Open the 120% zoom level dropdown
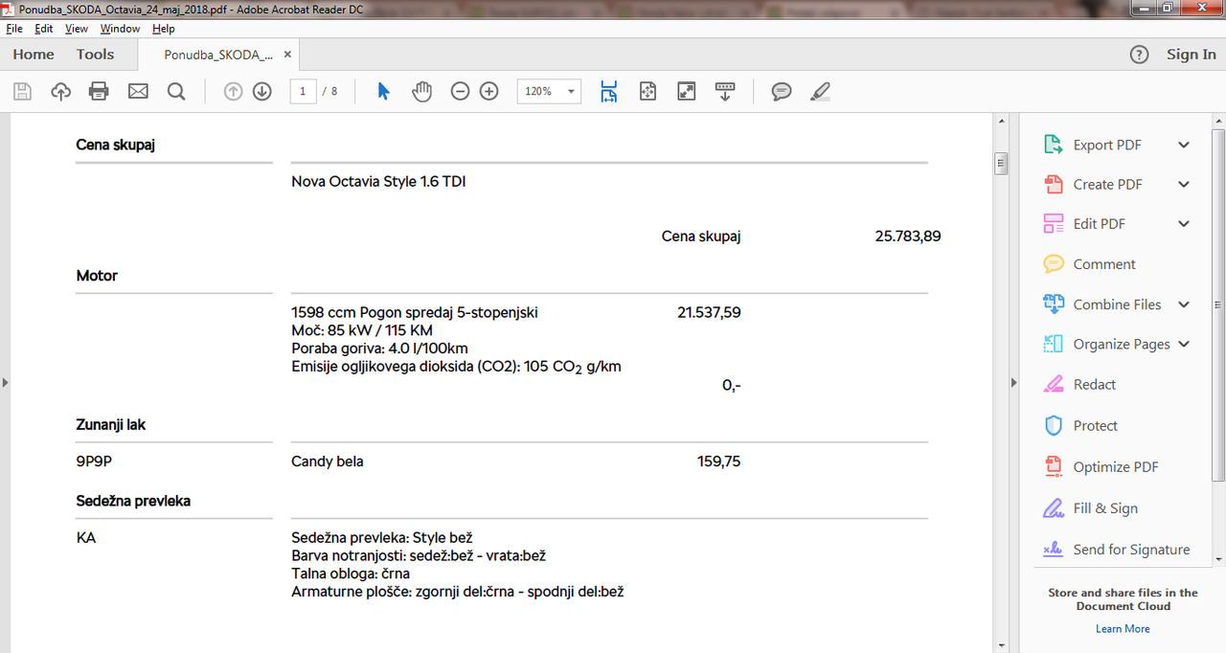This screenshot has width=1226, height=653. point(550,92)
